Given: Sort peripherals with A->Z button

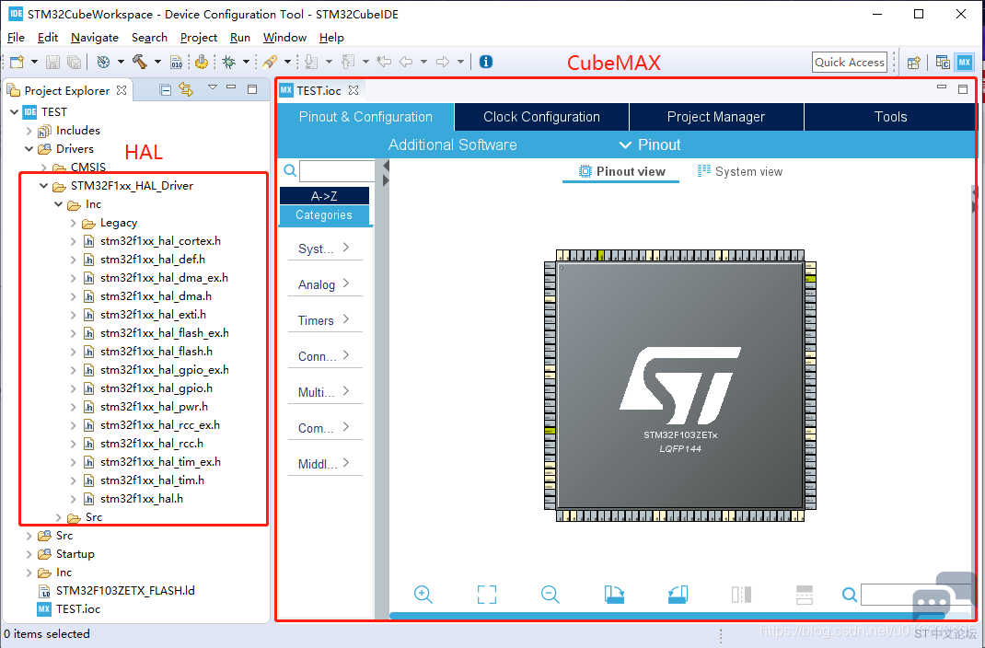Looking at the screenshot, I should point(324,196).
